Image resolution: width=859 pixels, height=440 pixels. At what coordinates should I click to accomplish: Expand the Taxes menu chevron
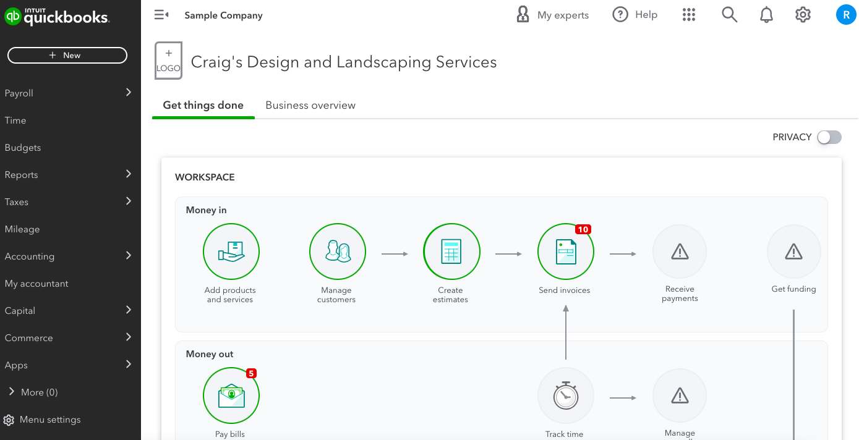click(x=129, y=201)
